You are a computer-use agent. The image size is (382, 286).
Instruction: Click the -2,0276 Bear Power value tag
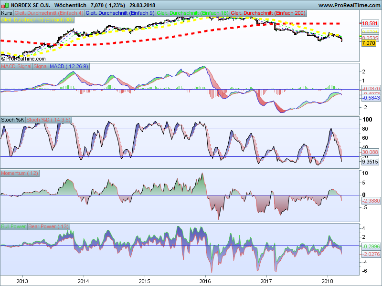[x=371, y=254]
